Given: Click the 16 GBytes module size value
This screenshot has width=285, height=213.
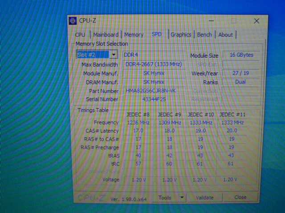Looking at the screenshot, I should tap(241, 55).
